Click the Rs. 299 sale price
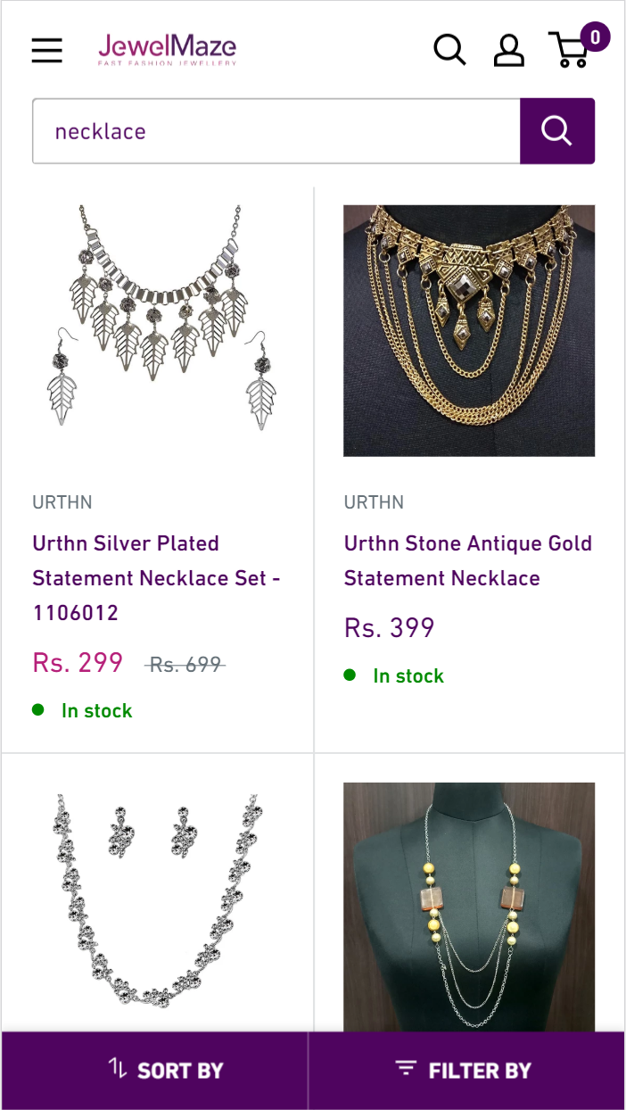Image resolution: width=626 pixels, height=1110 pixels. pos(78,663)
